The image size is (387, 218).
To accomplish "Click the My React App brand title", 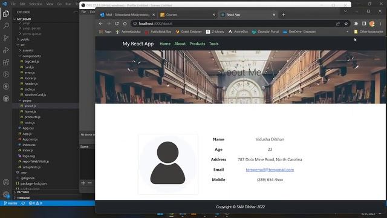I will [138, 44].
